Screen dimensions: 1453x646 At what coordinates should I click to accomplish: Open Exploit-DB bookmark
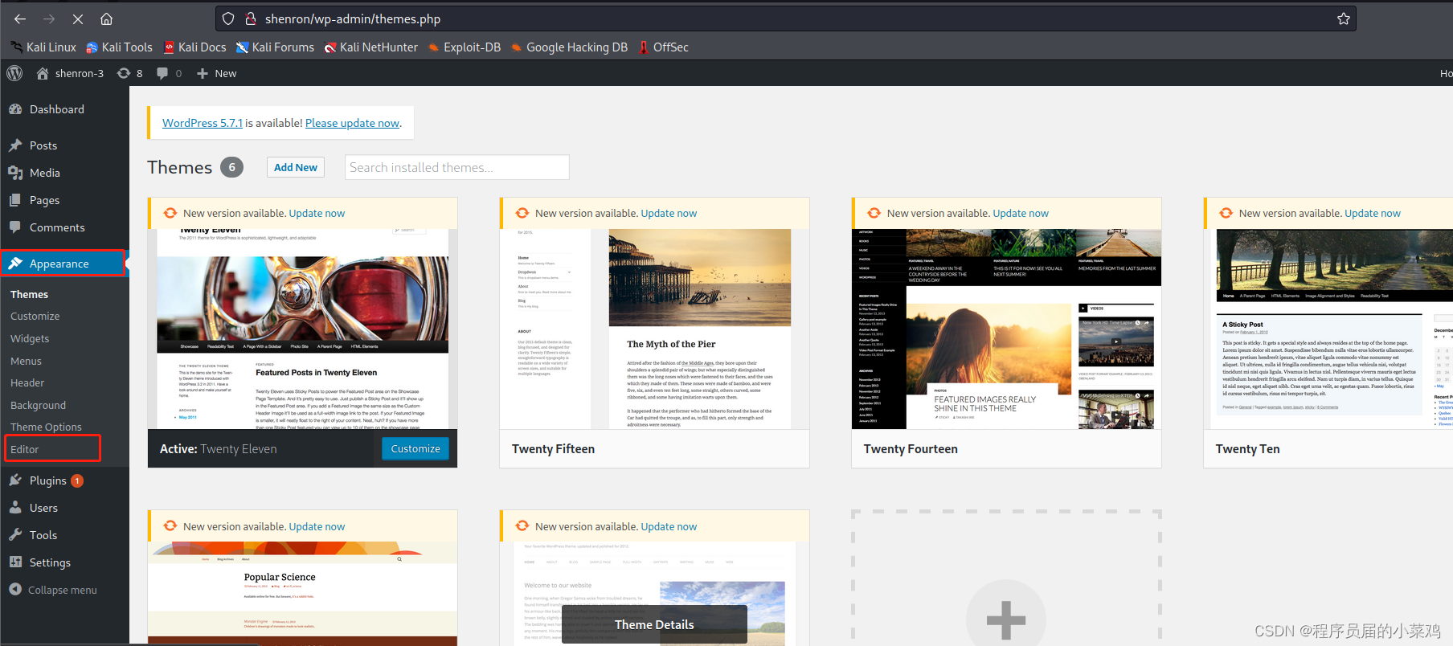[465, 47]
